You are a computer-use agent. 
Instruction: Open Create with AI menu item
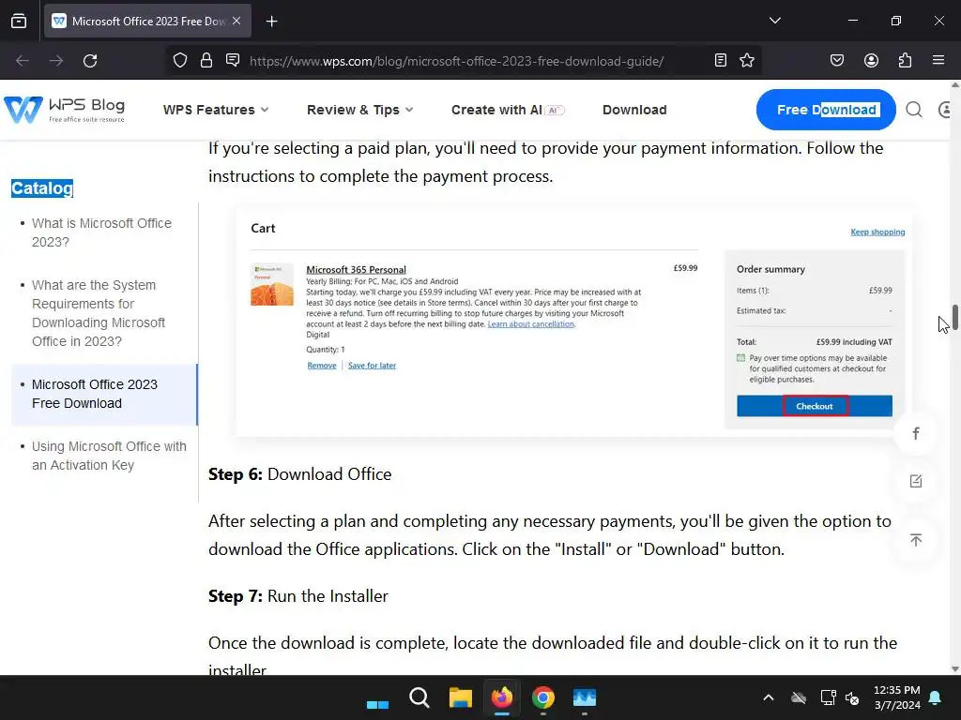point(508,110)
